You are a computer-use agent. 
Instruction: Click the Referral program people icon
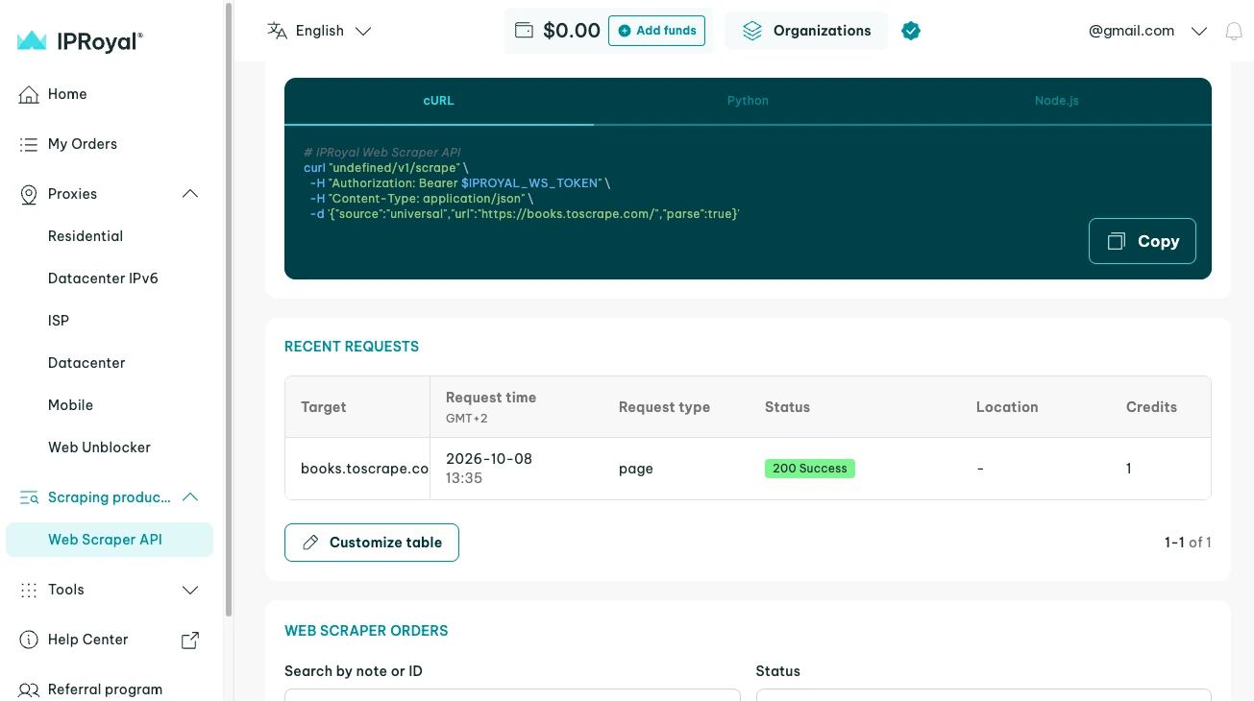pyautogui.click(x=29, y=689)
